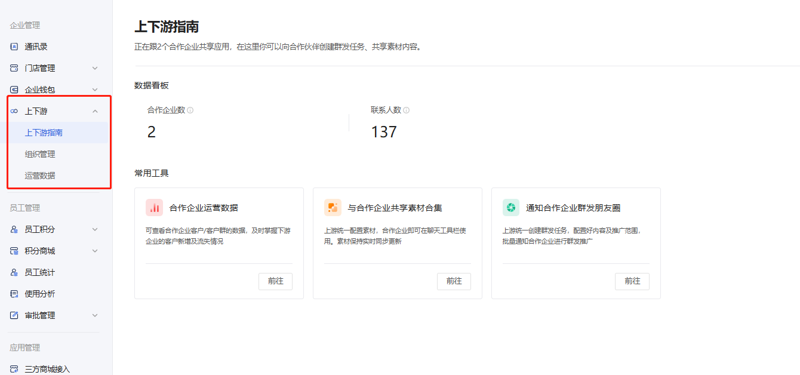Click the info icon next to 联系人数
800x375 pixels.
pos(407,110)
